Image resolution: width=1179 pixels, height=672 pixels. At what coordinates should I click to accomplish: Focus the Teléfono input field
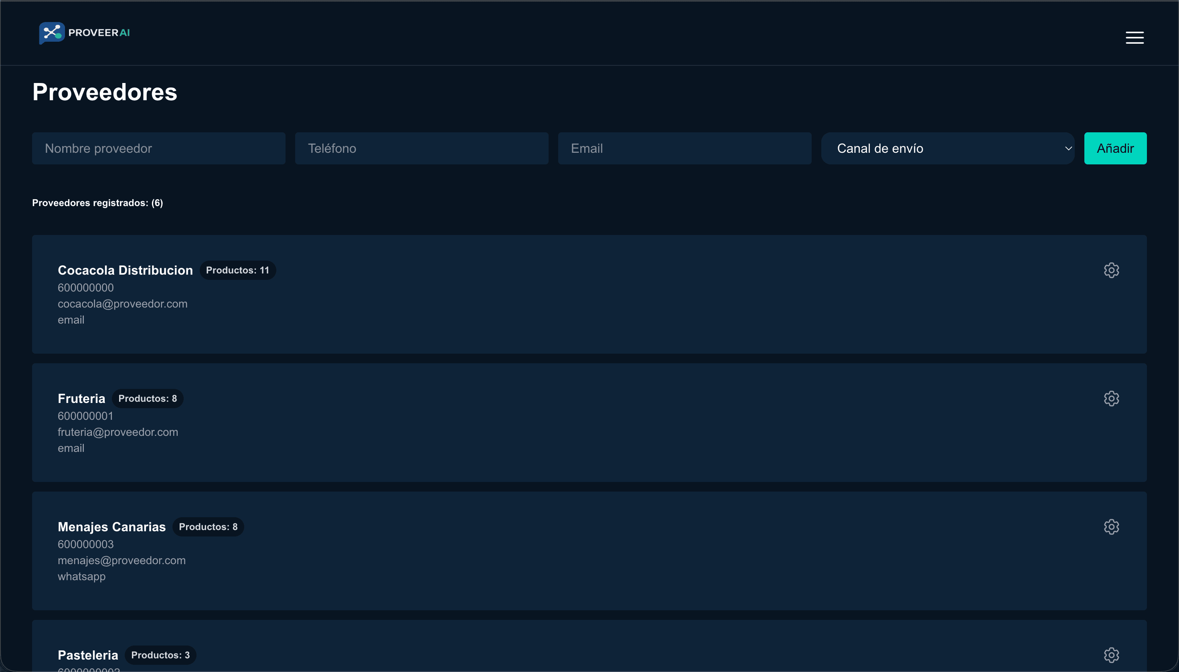pos(422,148)
